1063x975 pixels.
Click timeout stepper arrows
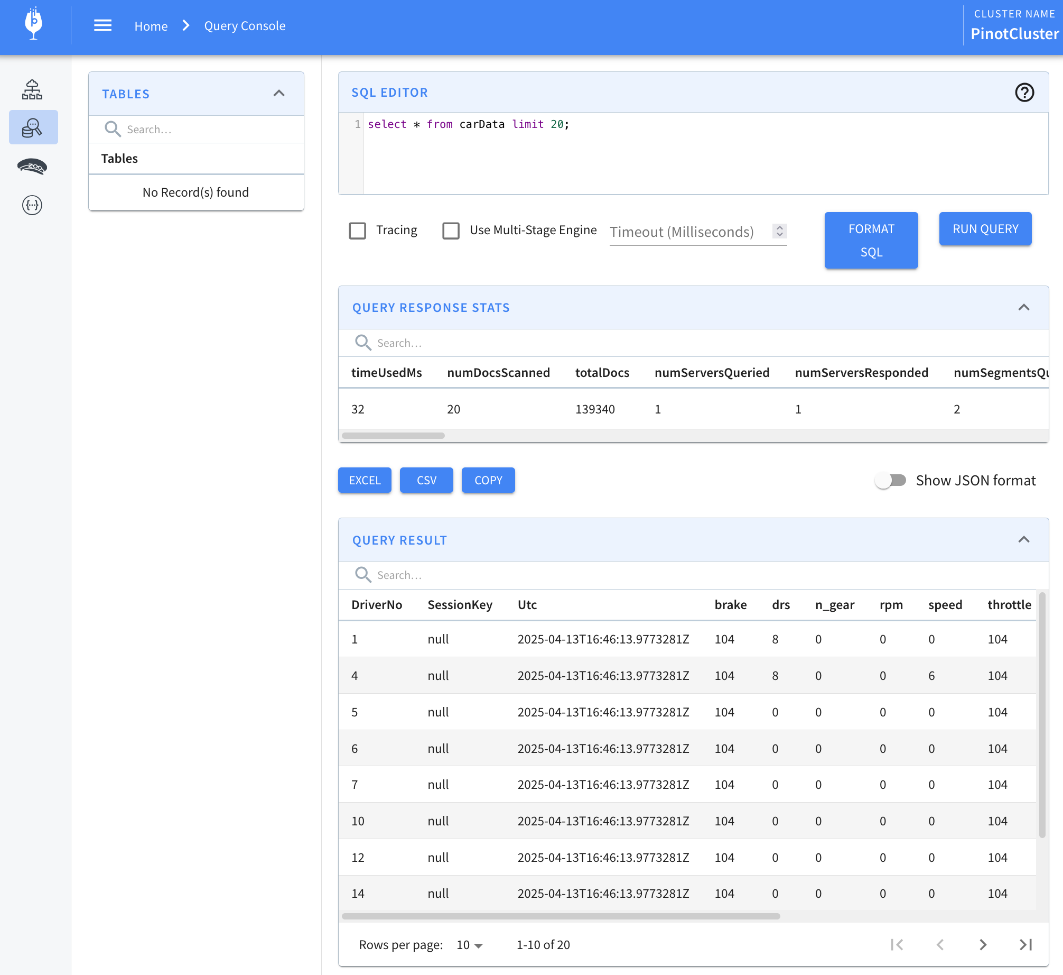pyautogui.click(x=780, y=231)
